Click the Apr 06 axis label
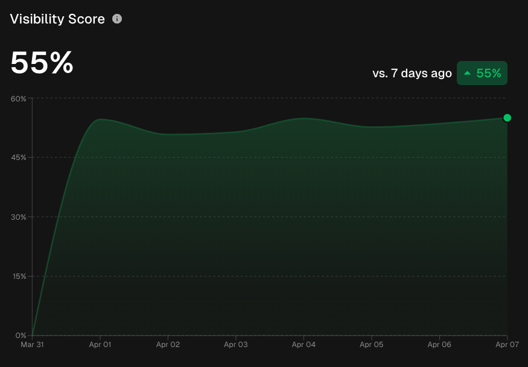Image resolution: width=528 pixels, height=367 pixels. tap(439, 345)
